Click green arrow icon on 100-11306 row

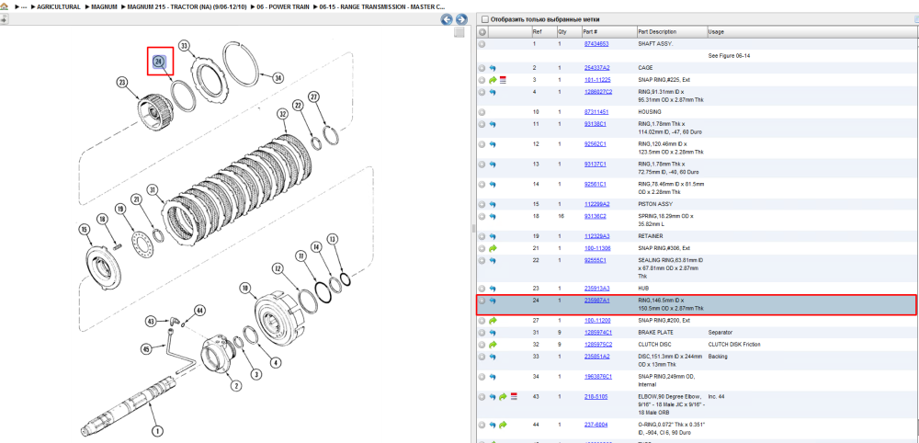tap(493, 248)
